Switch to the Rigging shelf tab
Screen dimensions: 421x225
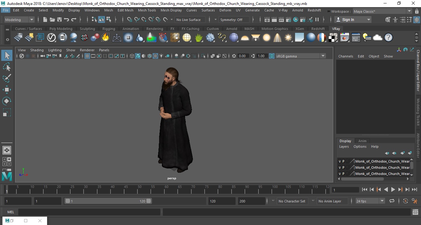pos(109,29)
